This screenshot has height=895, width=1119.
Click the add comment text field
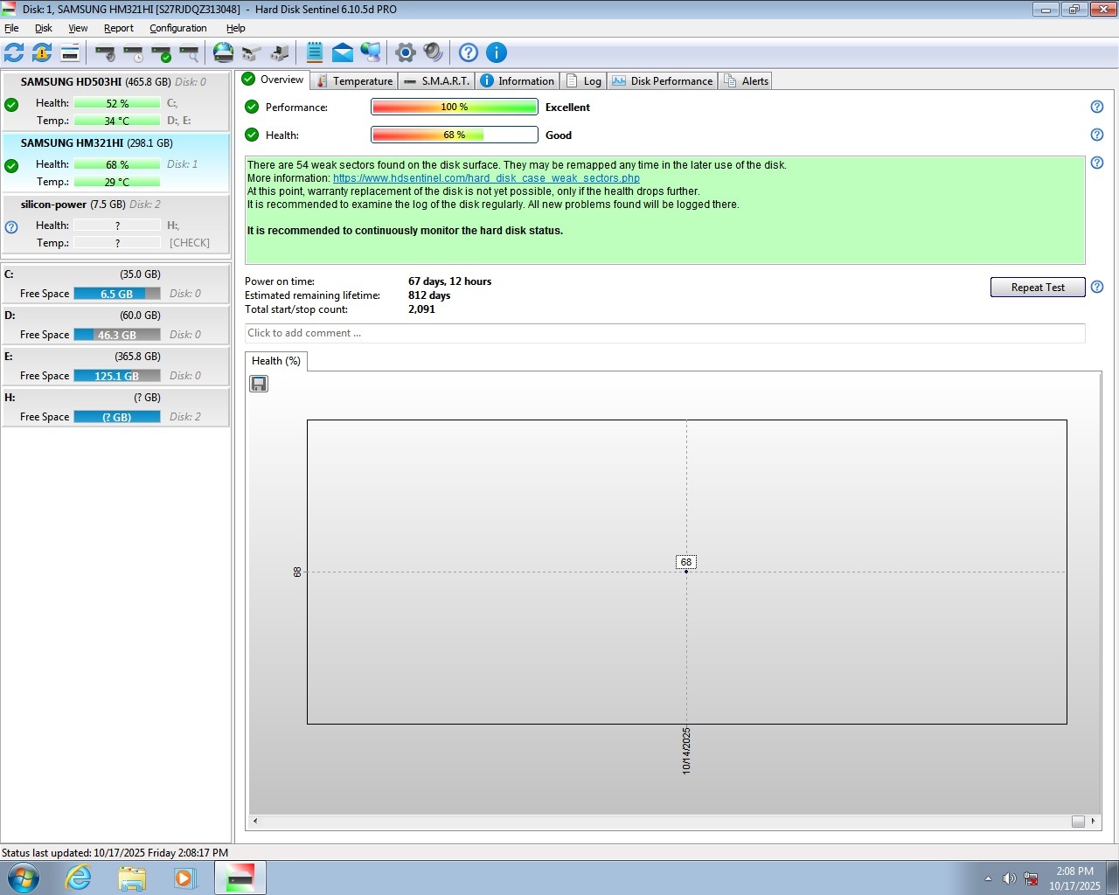click(664, 333)
